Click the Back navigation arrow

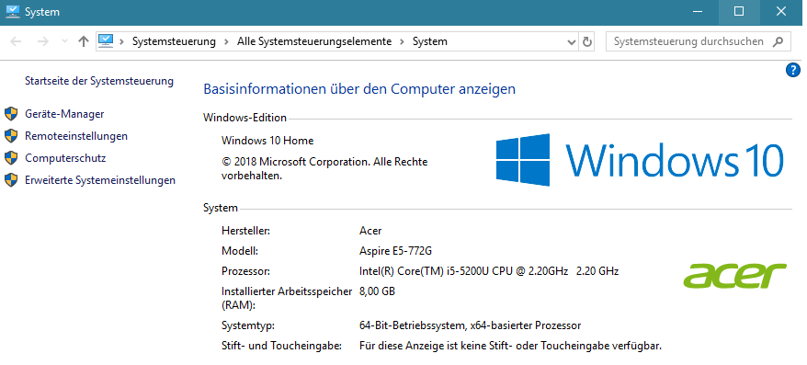pyautogui.click(x=16, y=41)
